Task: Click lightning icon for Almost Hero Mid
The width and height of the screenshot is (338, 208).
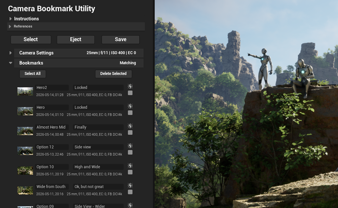Action: tap(130, 126)
